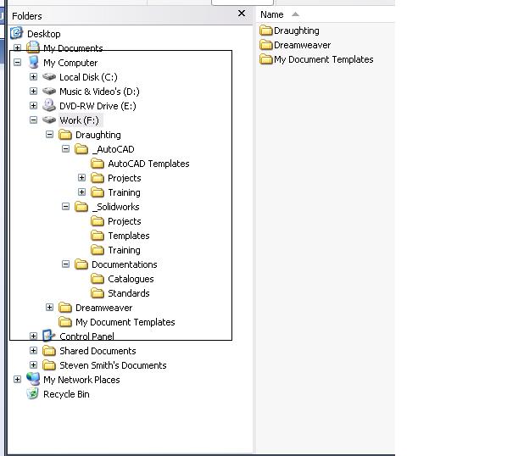Select Dreamweaver name in file list
The width and height of the screenshot is (524, 456).
303,45
